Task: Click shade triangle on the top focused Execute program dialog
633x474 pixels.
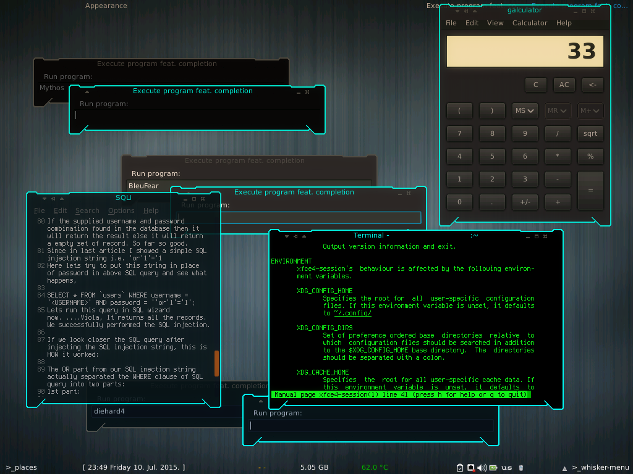Action: coord(87,92)
